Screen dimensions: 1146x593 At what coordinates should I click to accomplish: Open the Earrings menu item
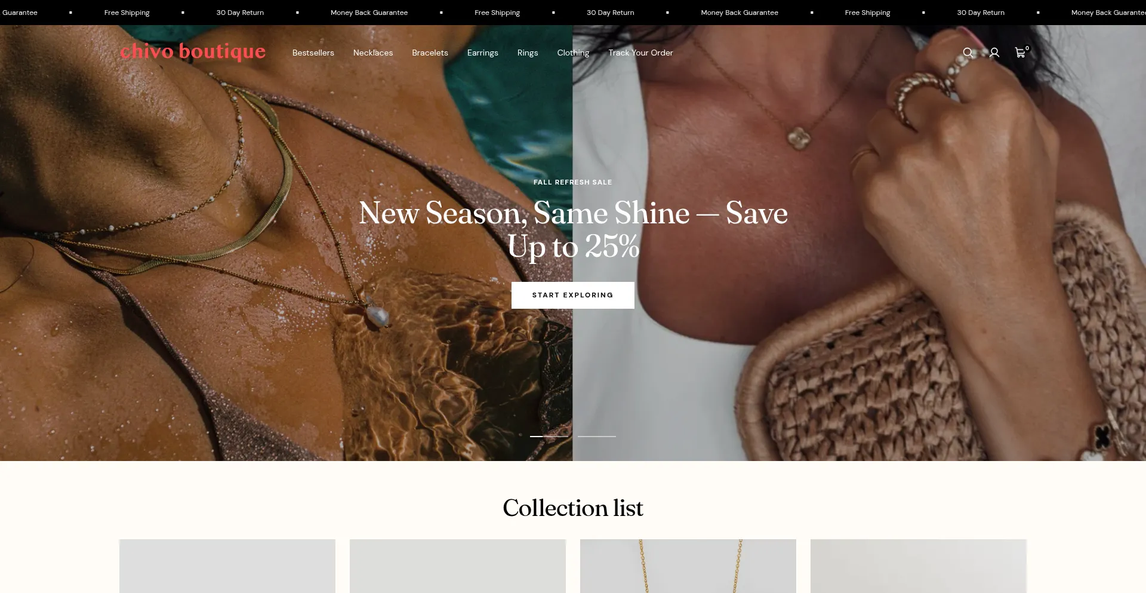pos(483,53)
